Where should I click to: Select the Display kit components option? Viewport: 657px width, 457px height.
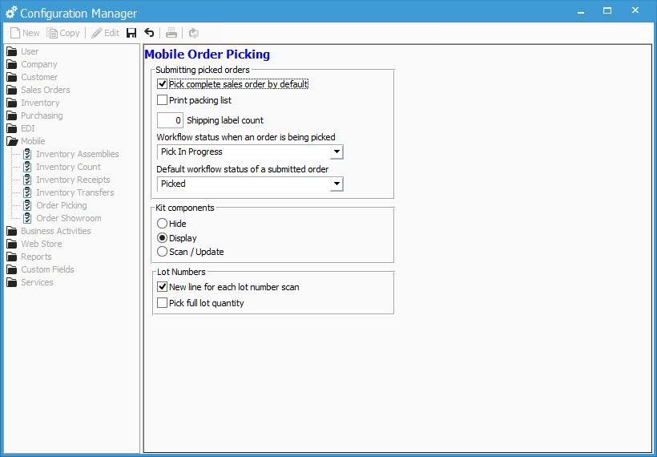[162, 238]
